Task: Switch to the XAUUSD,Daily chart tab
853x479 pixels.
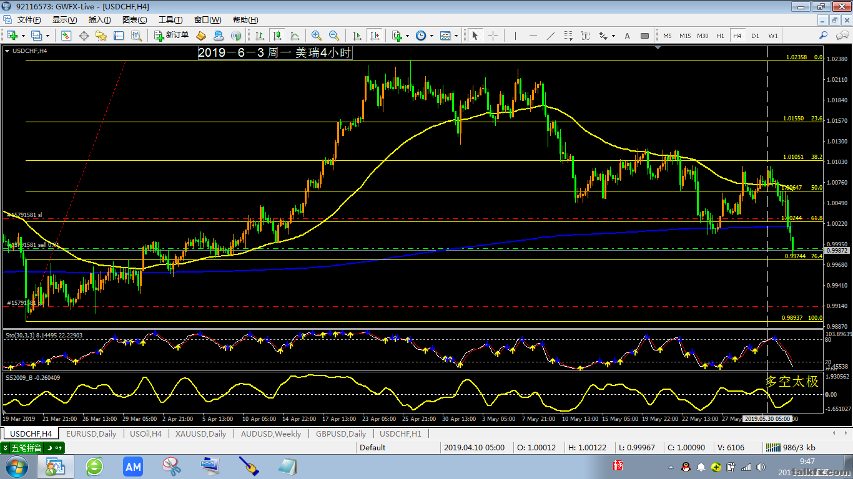Action: tap(202, 433)
